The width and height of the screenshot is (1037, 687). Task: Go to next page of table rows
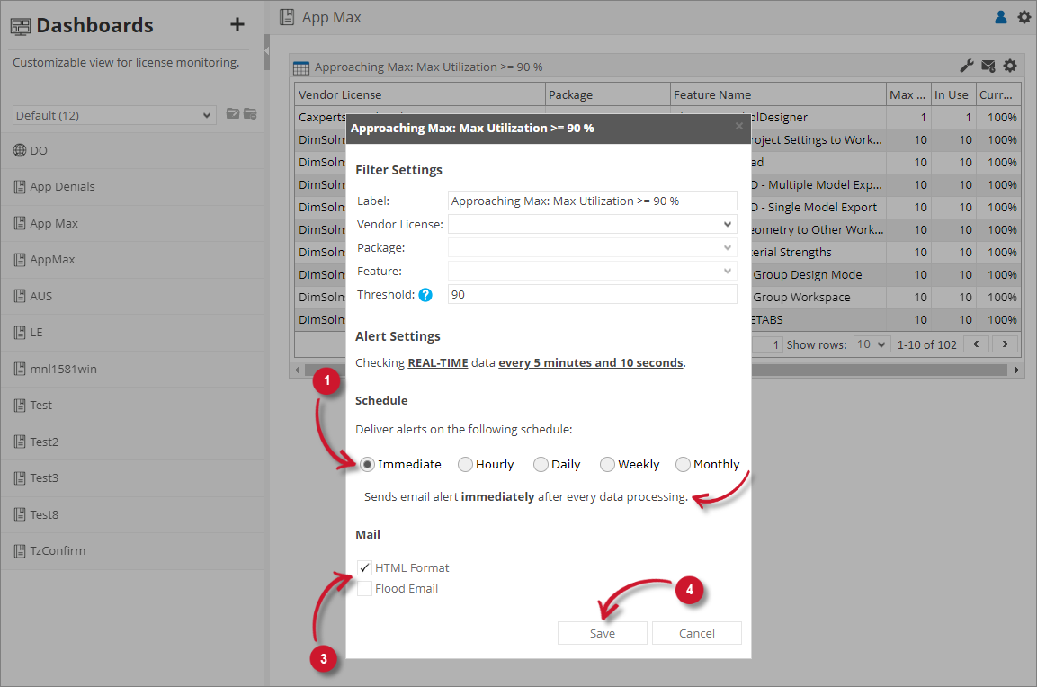pos(1006,343)
